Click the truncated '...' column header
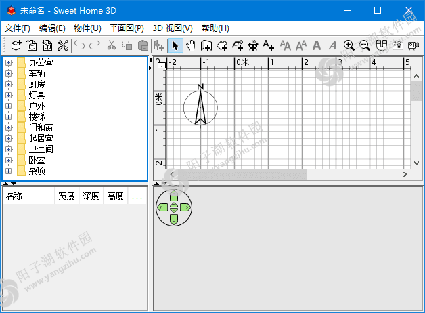This screenshot has width=425, height=313. click(x=137, y=196)
